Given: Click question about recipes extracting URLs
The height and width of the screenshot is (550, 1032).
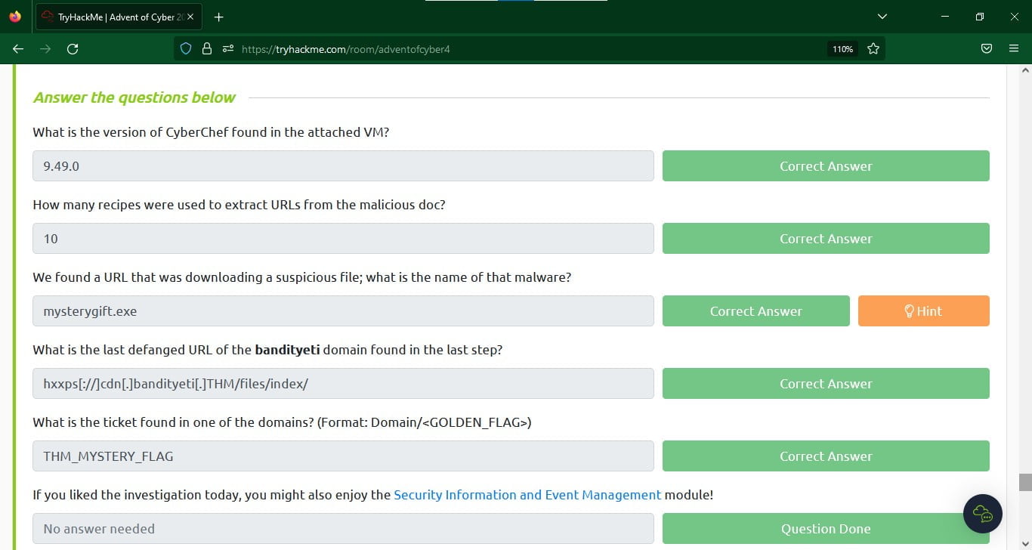Looking at the screenshot, I should click(x=239, y=204).
